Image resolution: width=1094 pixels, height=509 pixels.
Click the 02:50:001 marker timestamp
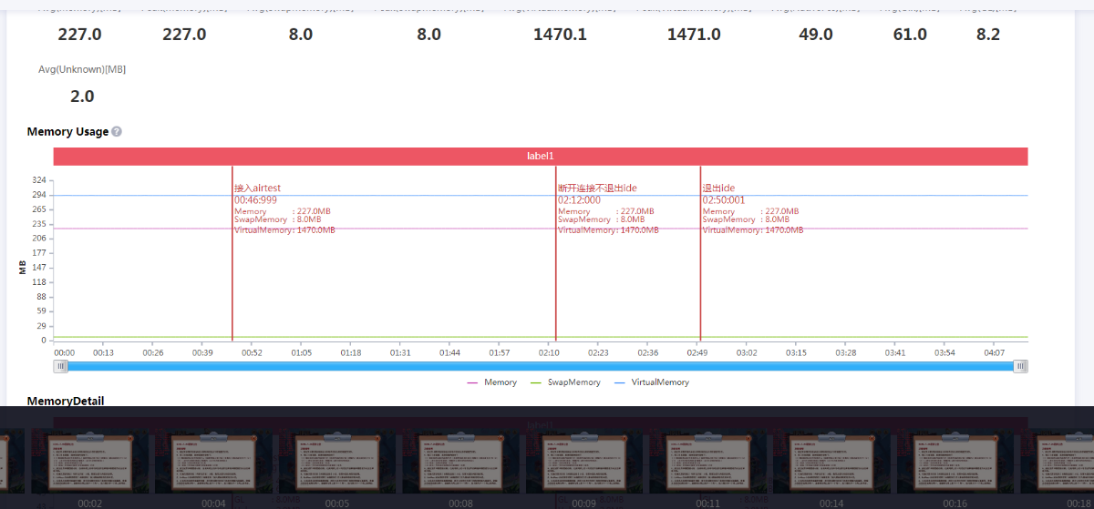point(723,200)
